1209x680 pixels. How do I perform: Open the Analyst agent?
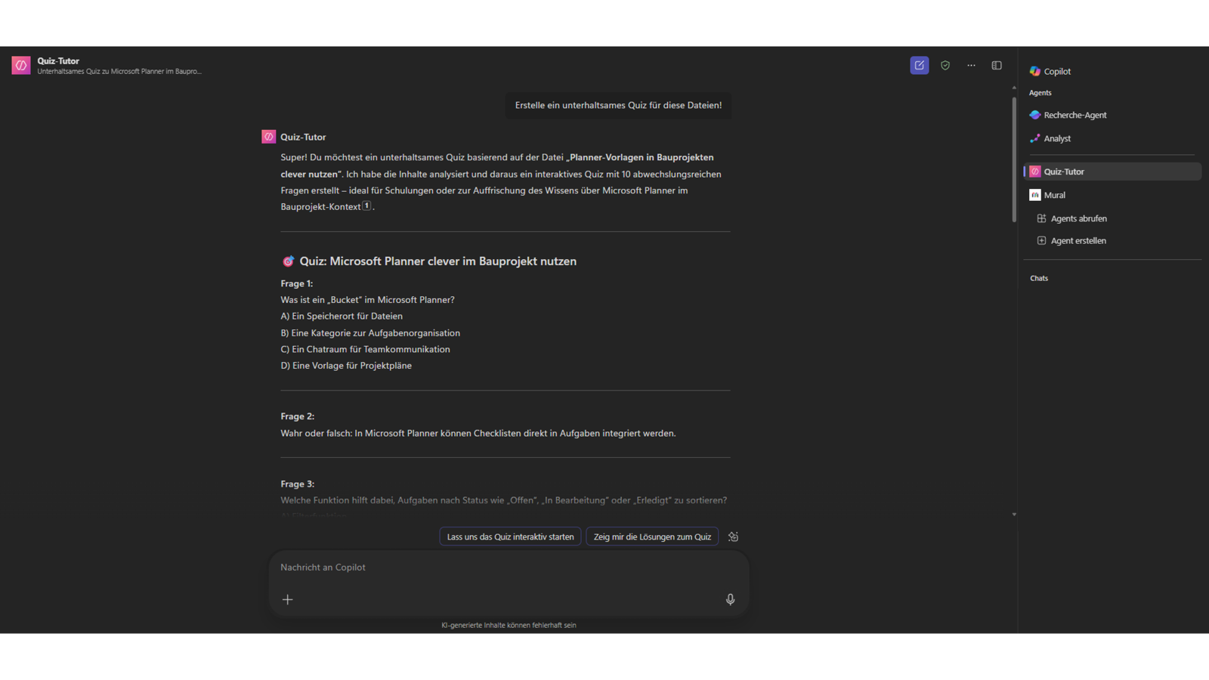coord(1056,138)
